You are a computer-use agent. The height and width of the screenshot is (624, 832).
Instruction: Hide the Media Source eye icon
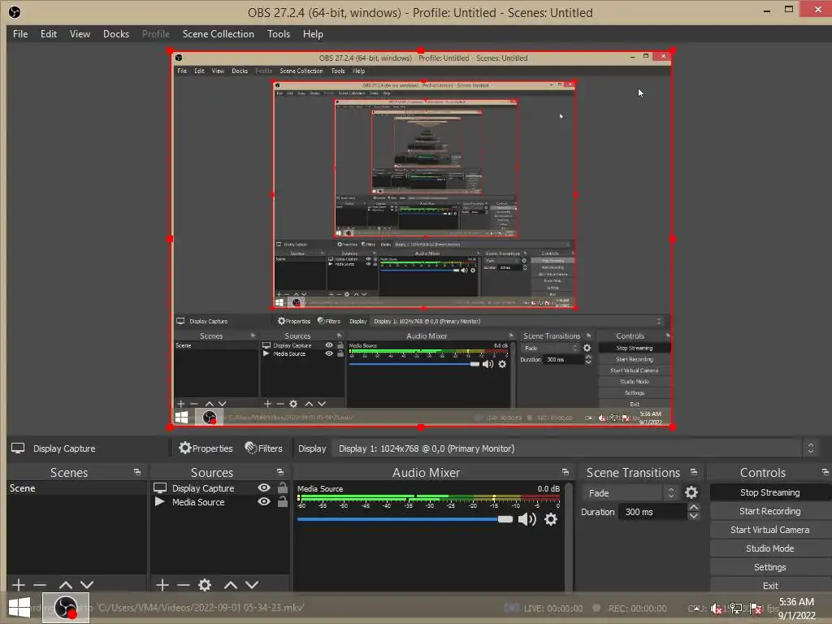pos(264,501)
